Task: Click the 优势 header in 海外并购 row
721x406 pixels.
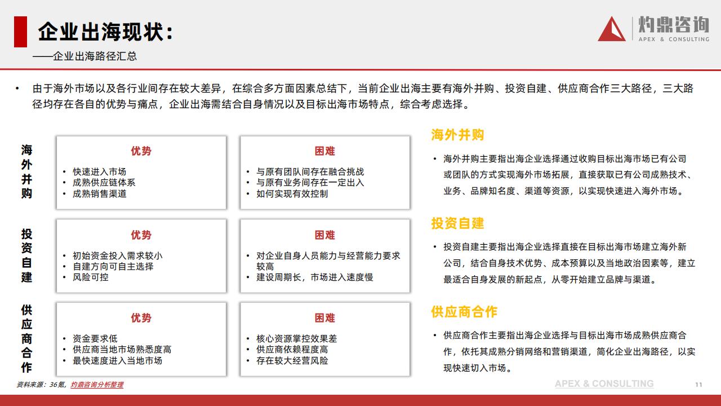Action: point(141,151)
